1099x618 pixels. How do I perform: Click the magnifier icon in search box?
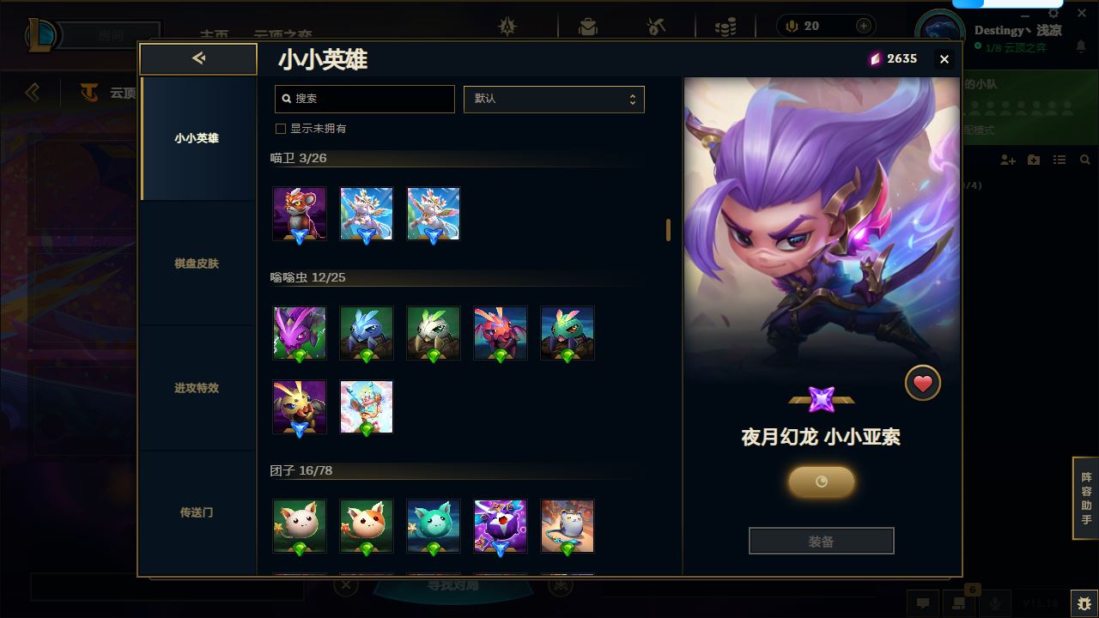[287, 99]
